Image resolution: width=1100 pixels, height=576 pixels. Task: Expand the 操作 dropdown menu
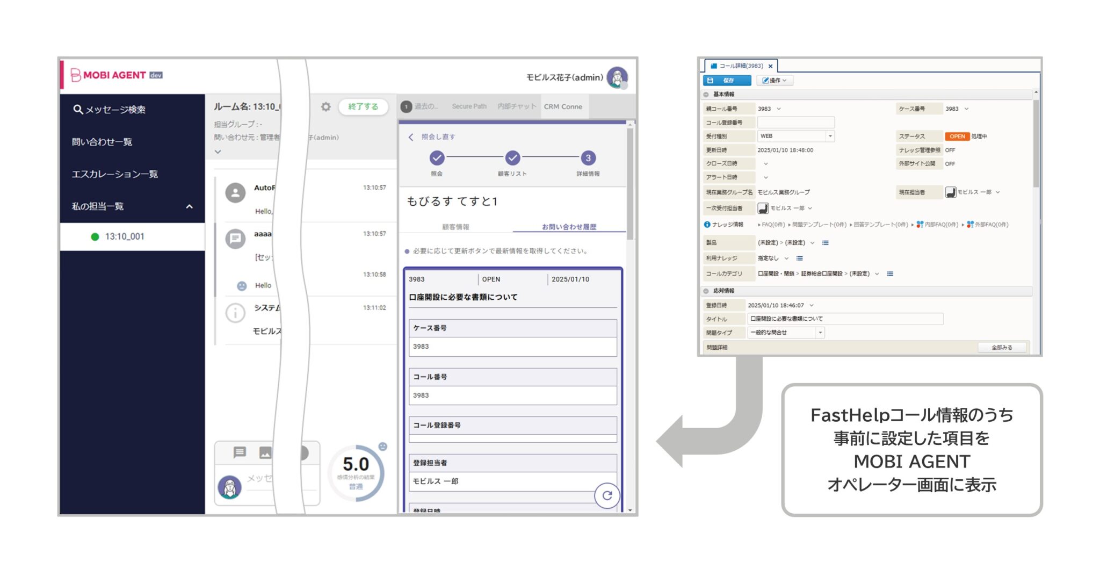[775, 80]
